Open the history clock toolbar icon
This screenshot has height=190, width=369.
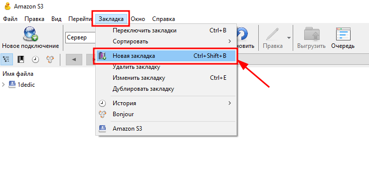pos(35,59)
